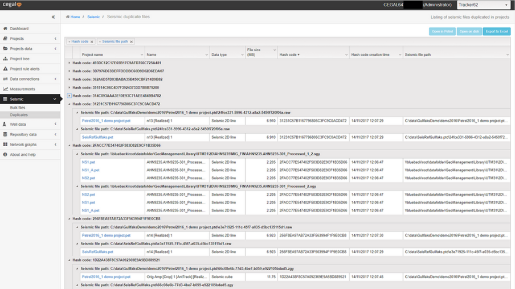
Task: Select file size cell 11.75
Action: pos(261,277)
